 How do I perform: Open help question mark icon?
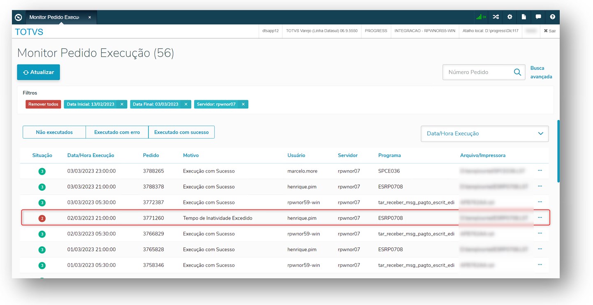(x=552, y=17)
